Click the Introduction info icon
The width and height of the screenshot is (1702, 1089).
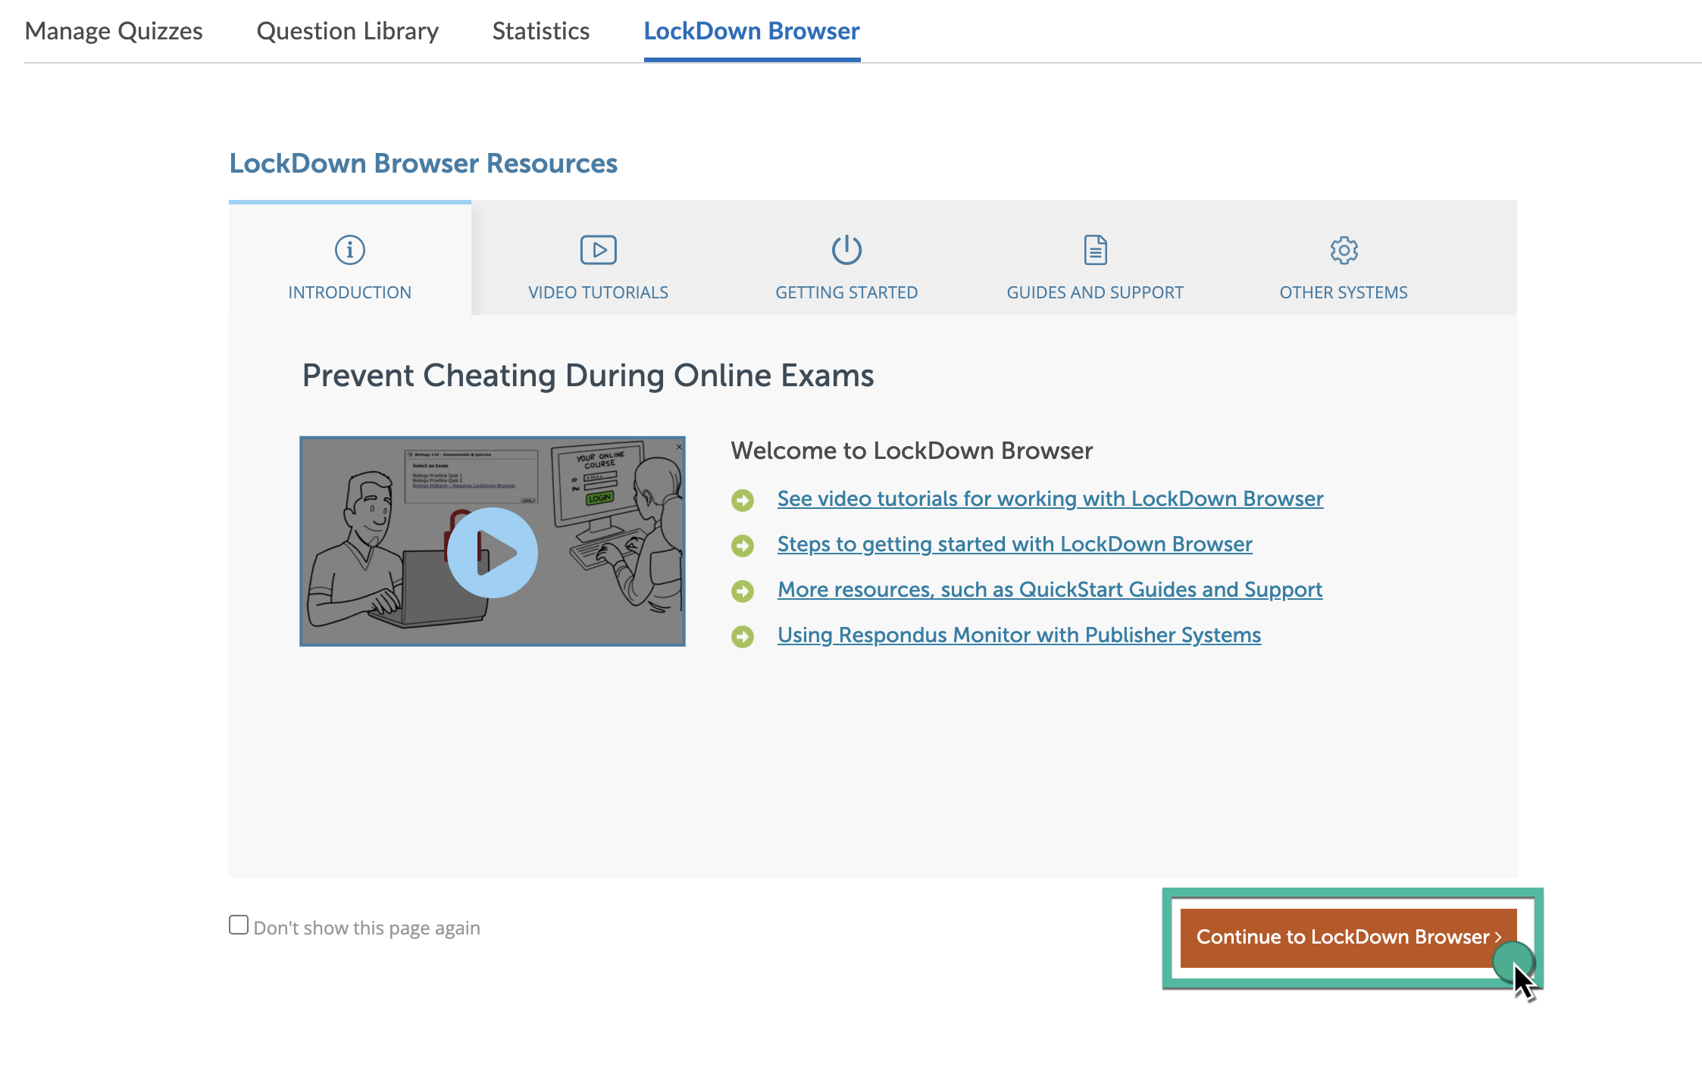pos(349,250)
